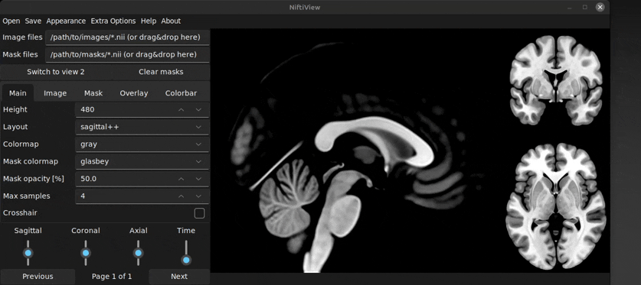The image size is (641, 285).
Task: Select the Main tab
Action: 18,93
